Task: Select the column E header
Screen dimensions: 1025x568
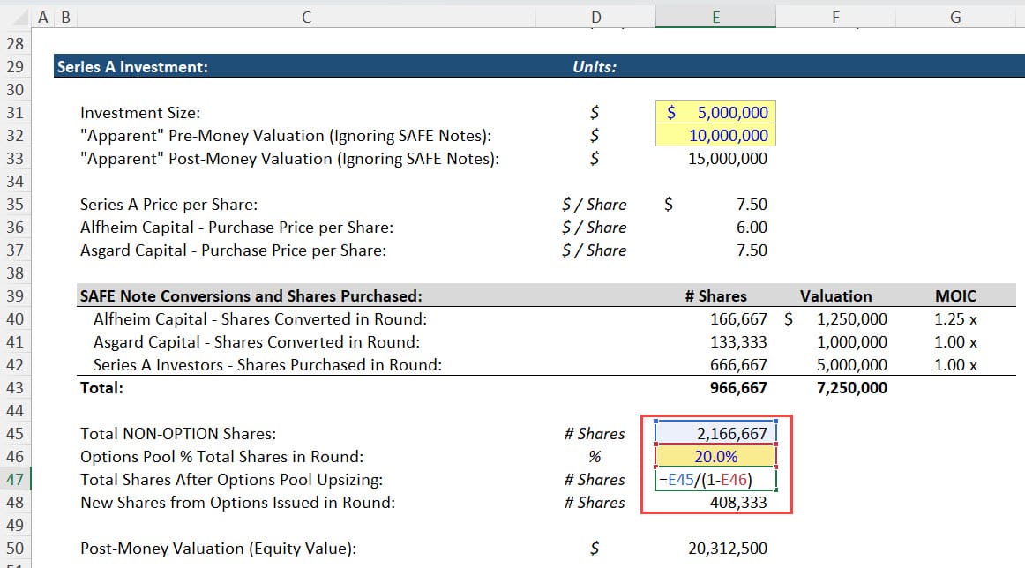Action: point(715,16)
